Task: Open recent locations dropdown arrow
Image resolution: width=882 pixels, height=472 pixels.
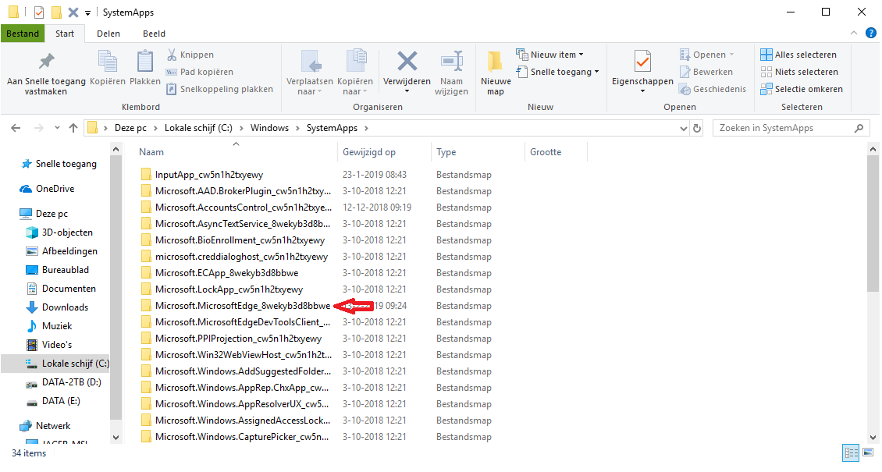Action: 57,128
